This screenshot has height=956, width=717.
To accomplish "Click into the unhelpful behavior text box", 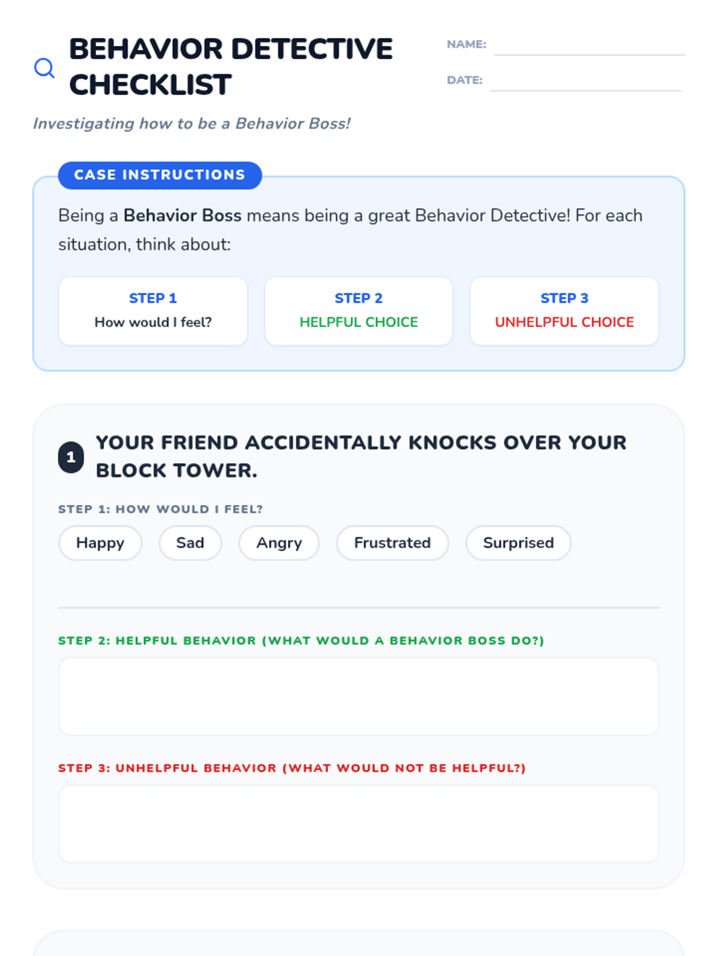I will (x=358, y=823).
